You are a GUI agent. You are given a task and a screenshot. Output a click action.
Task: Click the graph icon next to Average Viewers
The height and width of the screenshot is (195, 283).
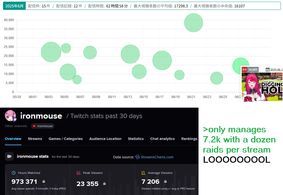point(144,173)
